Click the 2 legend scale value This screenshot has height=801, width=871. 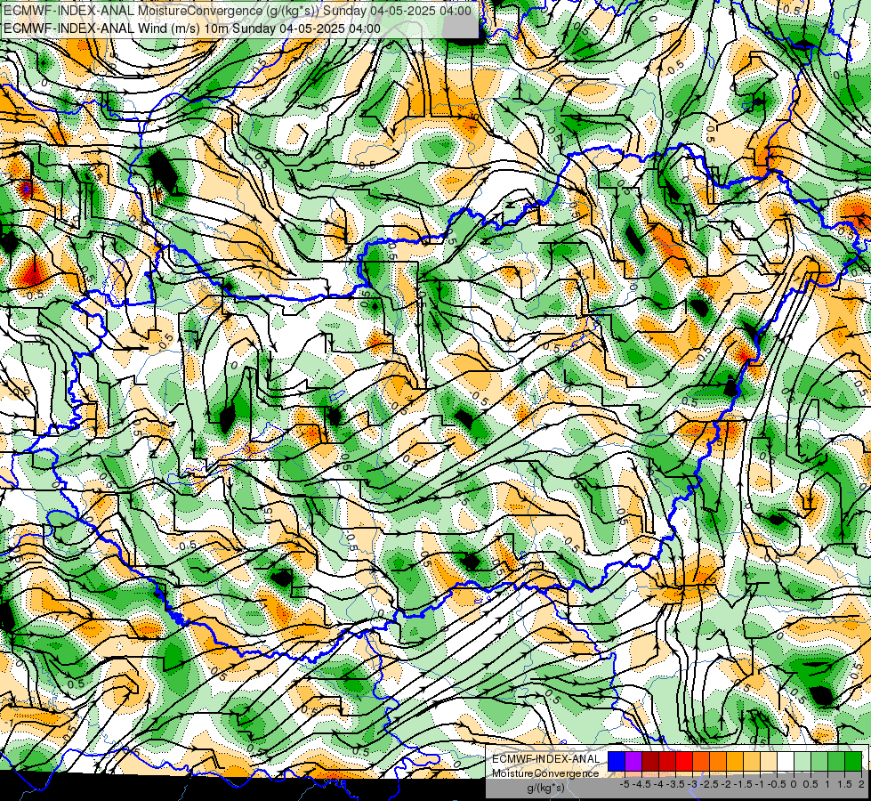861,784
